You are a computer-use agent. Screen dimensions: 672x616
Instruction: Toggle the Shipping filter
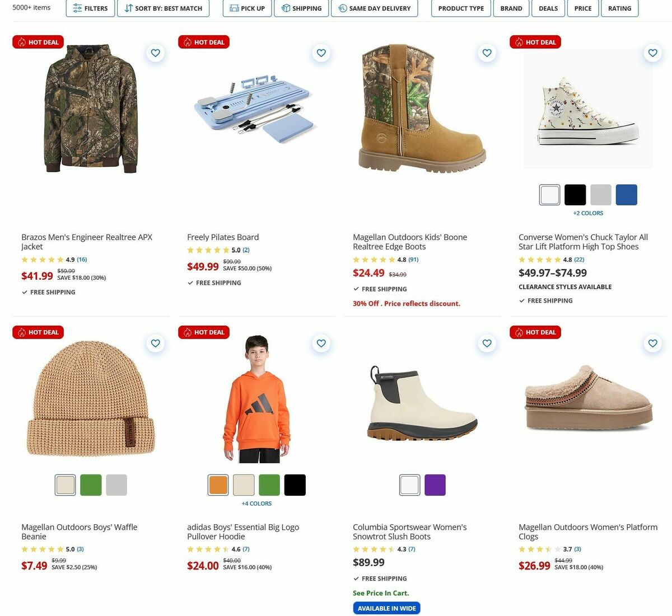pos(301,8)
